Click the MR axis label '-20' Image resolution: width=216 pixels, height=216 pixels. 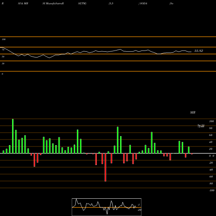click(x=211, y=163)
